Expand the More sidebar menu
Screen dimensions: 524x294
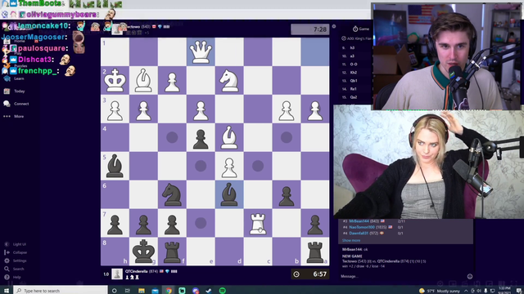tap(14, 116)
